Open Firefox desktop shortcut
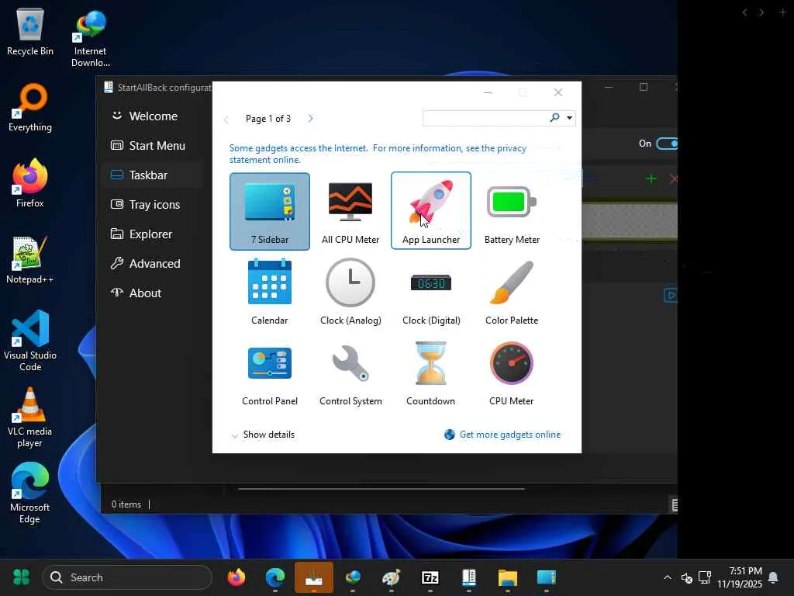The width and height of the screenshot is (794, 596). pos(30,183)
